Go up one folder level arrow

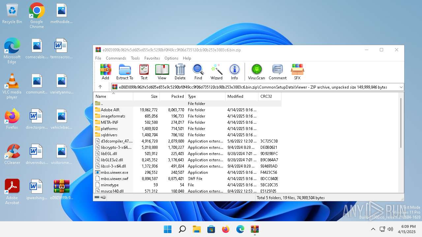tap(100, 87)
